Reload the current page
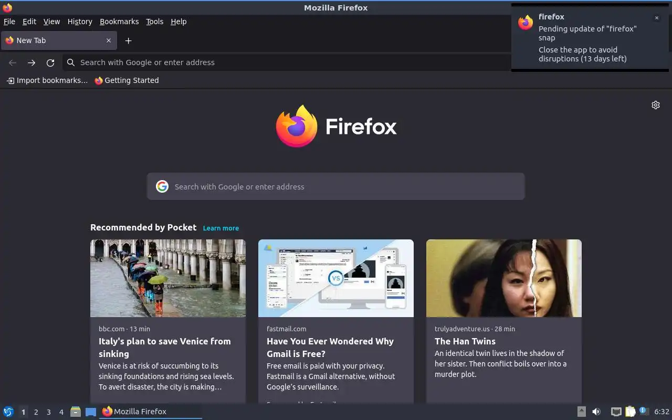Viewport: 672px width, 420px height. click(50, 62)
